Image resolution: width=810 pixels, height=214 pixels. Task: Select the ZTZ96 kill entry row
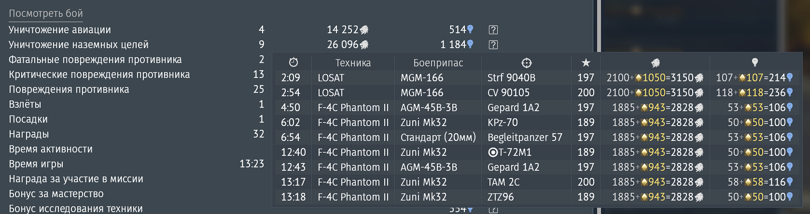pos(537,197)
